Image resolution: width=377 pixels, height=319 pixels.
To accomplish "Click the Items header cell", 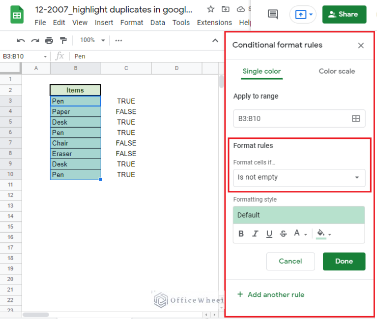I will tap(75, 90).
